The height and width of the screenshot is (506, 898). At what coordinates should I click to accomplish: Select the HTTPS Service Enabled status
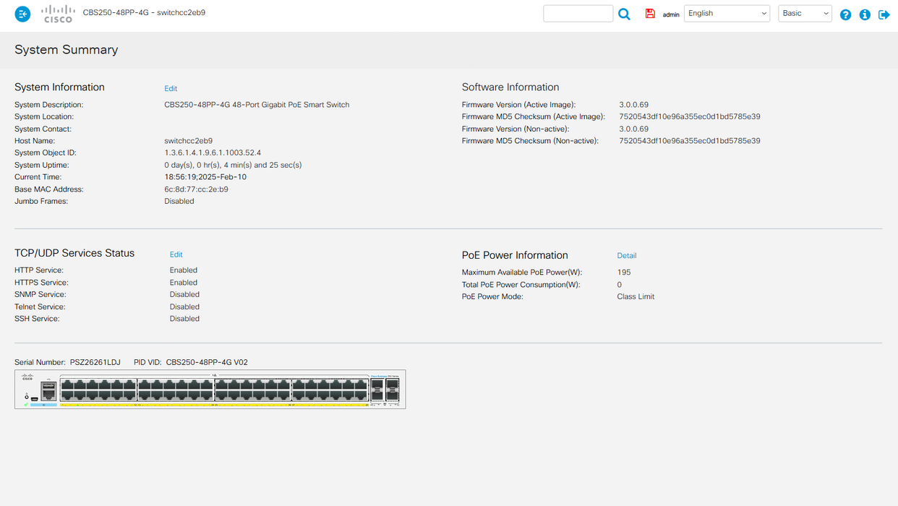[184, 283]
